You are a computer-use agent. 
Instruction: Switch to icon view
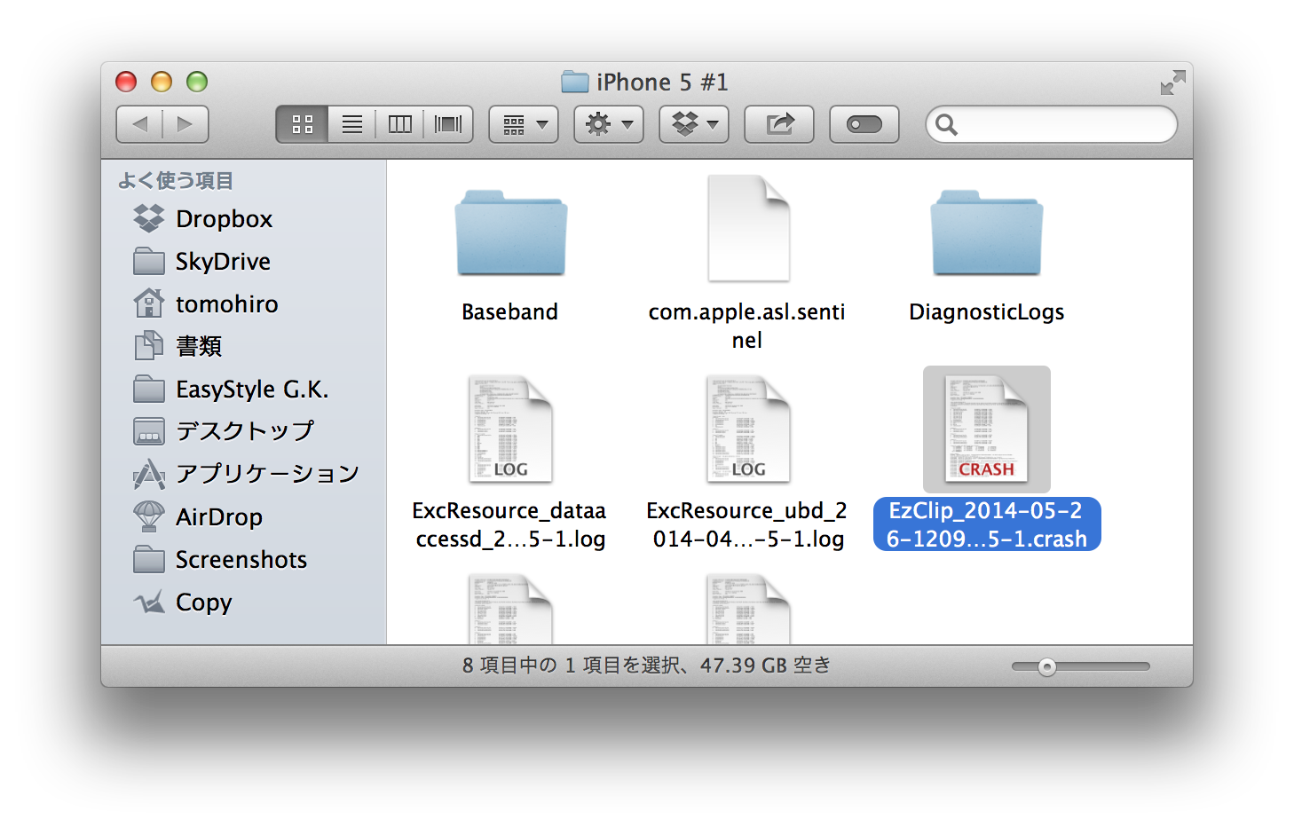pos(303,124)
